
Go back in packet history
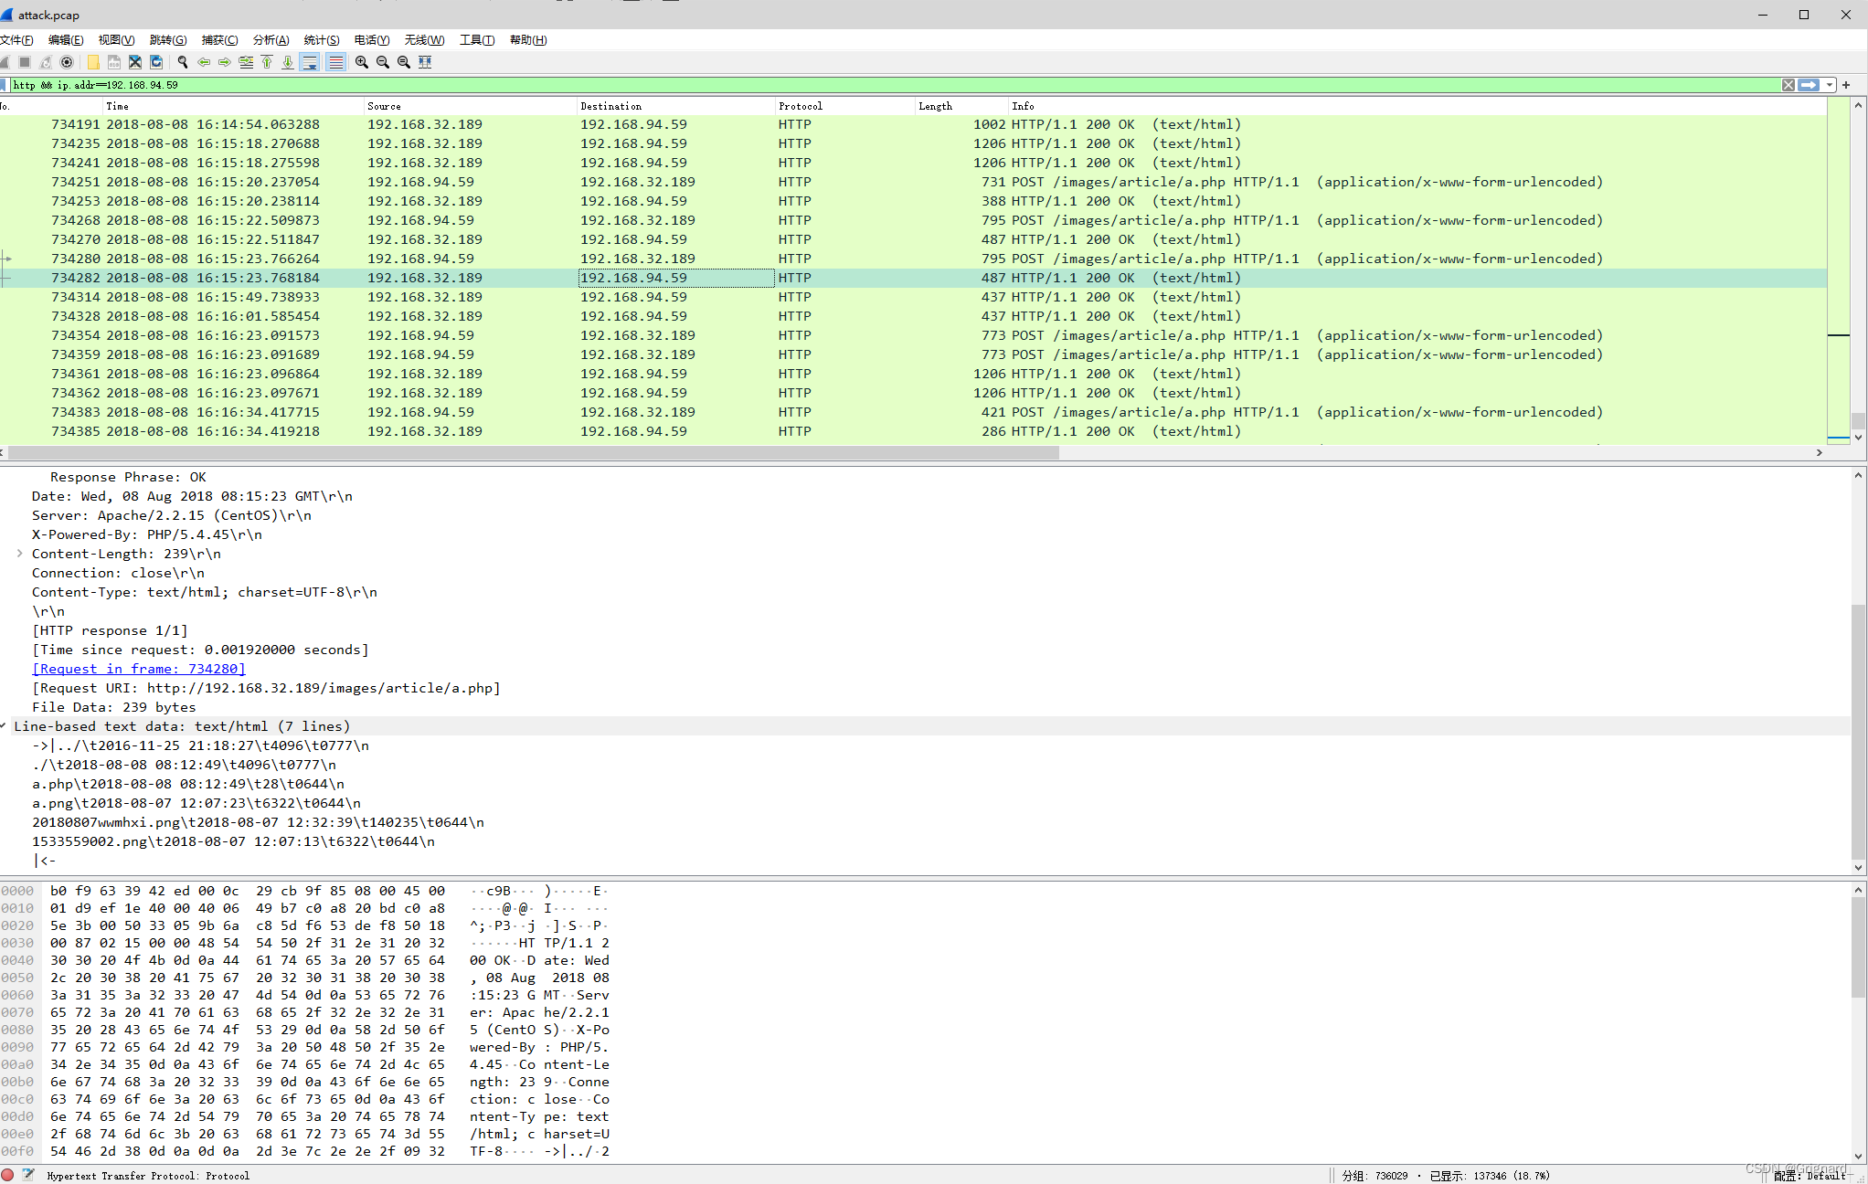204,62
